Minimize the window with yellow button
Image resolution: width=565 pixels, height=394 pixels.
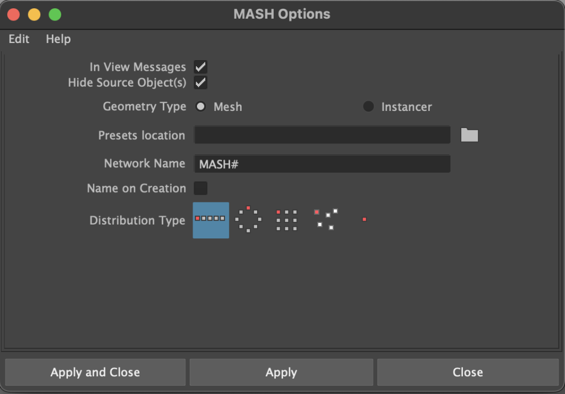34,14
